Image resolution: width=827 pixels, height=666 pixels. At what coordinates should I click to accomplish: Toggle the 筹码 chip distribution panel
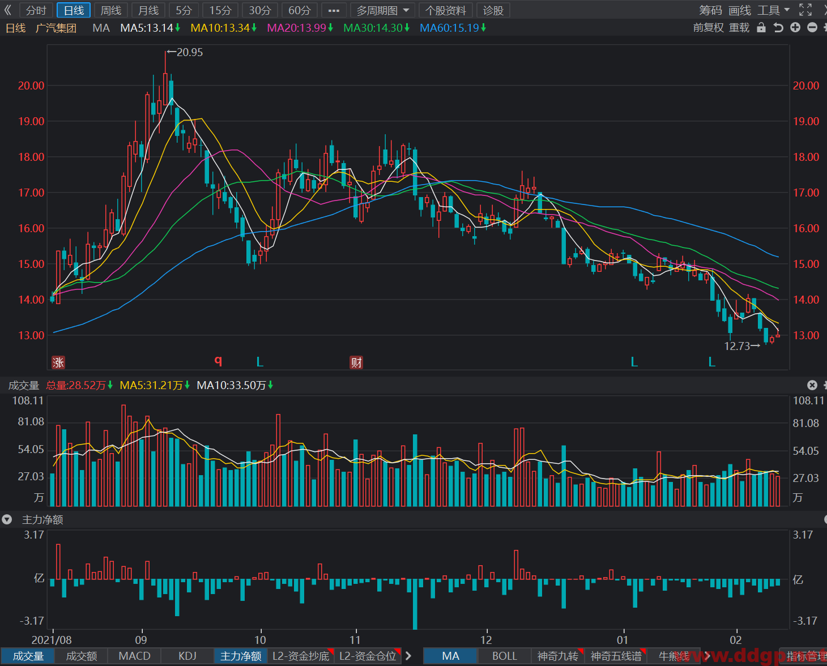point(710,10)
